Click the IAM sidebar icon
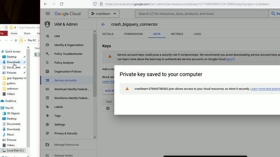 (47, 36)
